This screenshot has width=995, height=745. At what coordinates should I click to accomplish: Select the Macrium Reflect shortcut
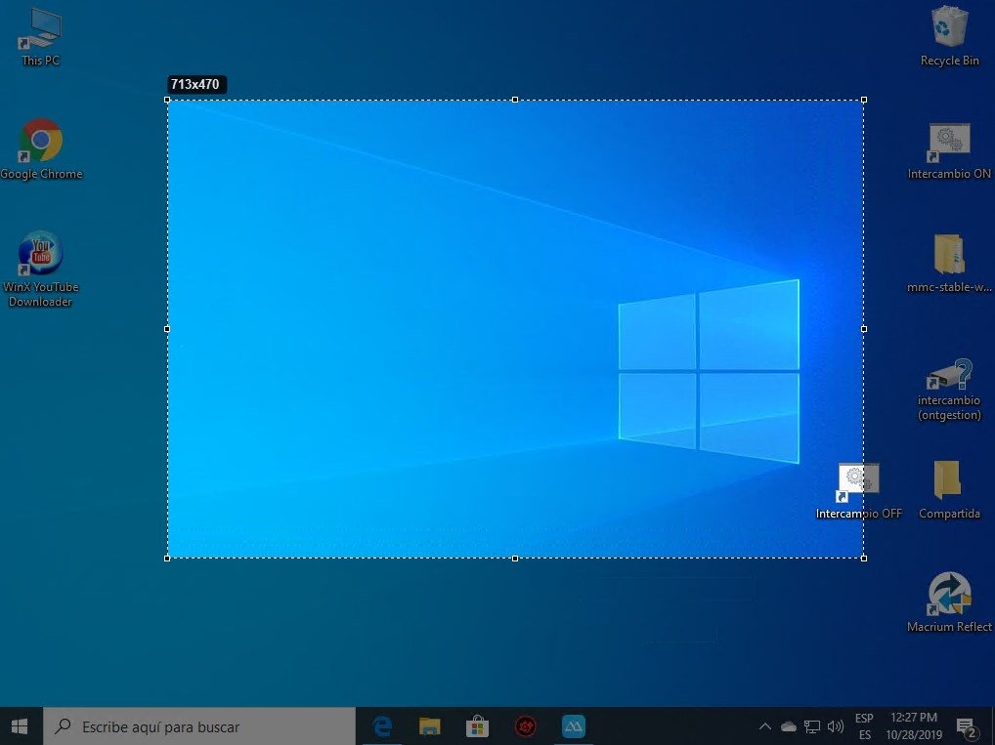[x=949, y=602]
